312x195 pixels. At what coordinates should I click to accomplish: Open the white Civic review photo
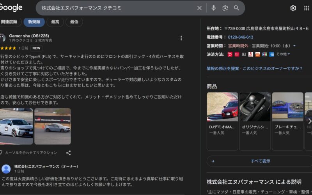pyautogui.click(x=16, y=126)
